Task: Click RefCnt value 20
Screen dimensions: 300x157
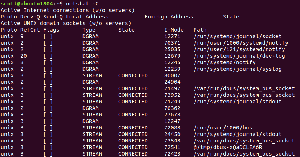Action: click(x=24, y=56)
